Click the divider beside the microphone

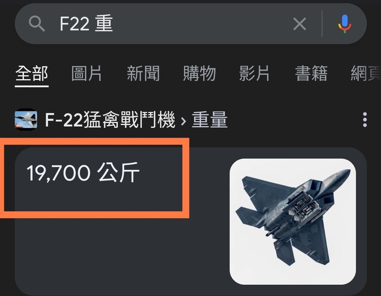[322, 24]
